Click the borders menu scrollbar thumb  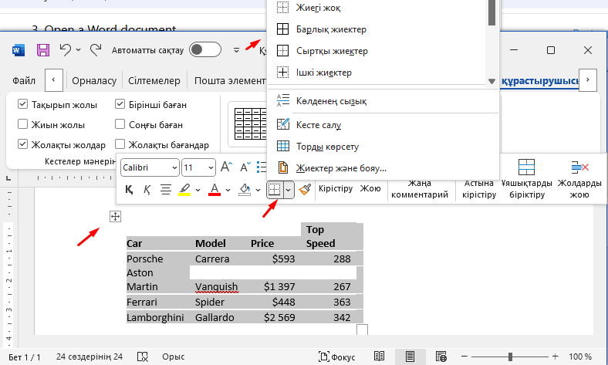(x=491, y=12)
